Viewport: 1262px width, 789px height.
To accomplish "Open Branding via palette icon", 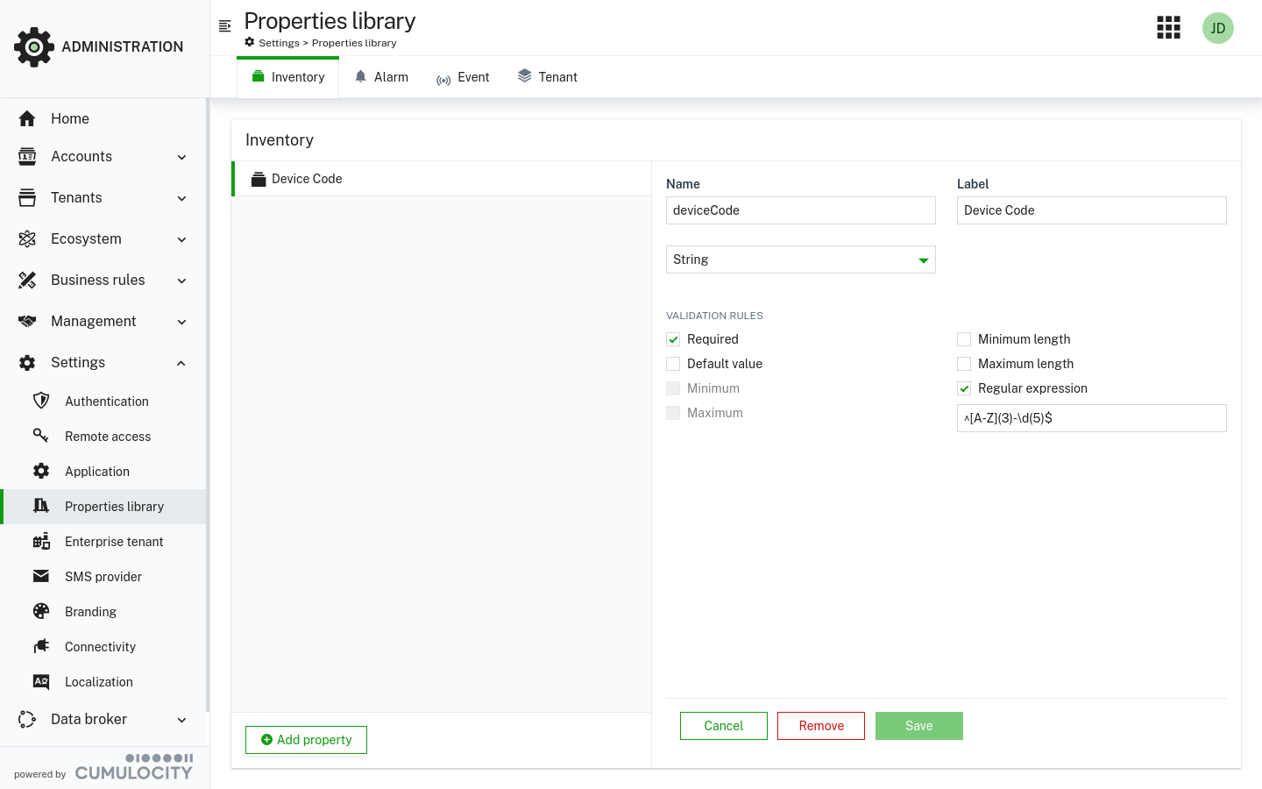I will pyautogui.click(x=41, y=611).
